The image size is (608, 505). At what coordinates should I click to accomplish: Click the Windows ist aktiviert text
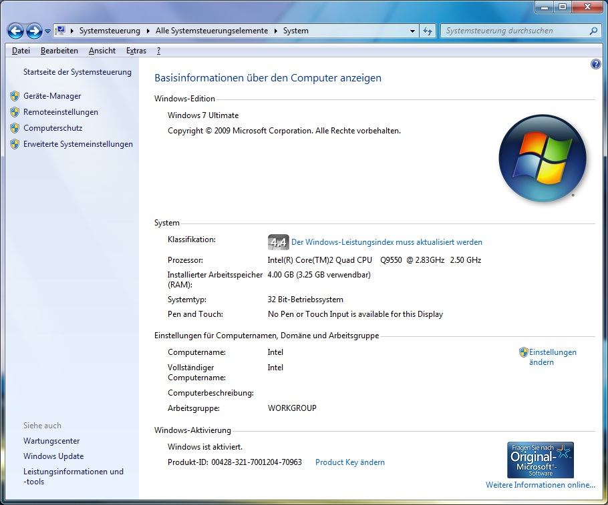coord(204,447)
